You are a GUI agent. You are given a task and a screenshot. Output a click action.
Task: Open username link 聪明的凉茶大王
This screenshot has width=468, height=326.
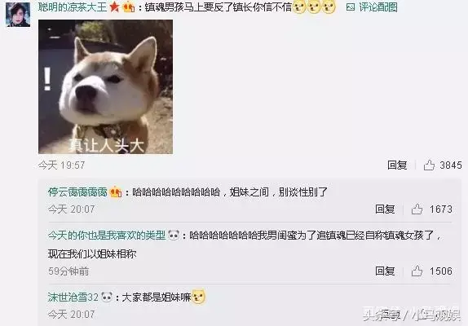[73, 7]
